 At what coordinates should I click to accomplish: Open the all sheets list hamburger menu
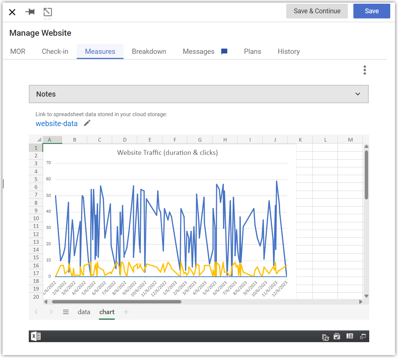(x=66, y=312)
